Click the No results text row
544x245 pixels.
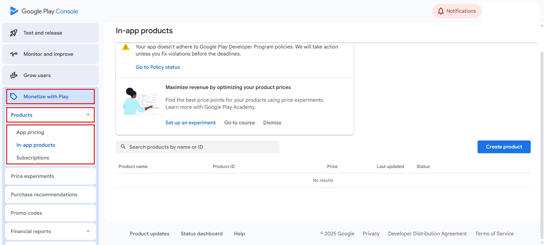click(323, 180)
